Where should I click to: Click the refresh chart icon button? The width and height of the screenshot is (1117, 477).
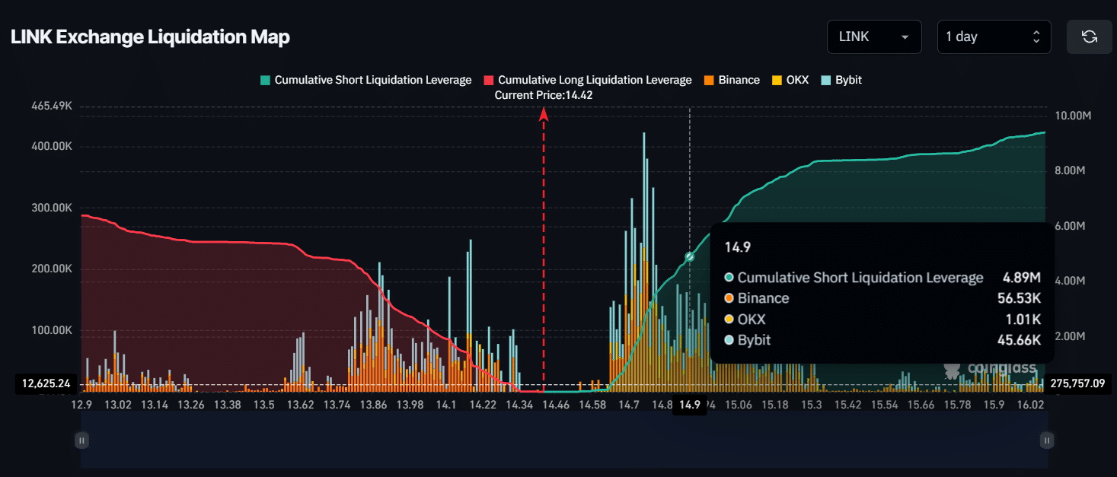point(1090,37)
